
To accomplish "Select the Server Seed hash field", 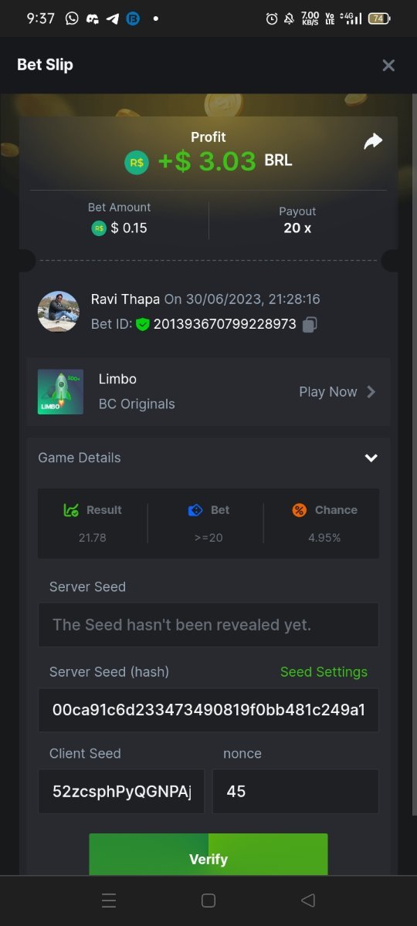I will tap(208, 710).
